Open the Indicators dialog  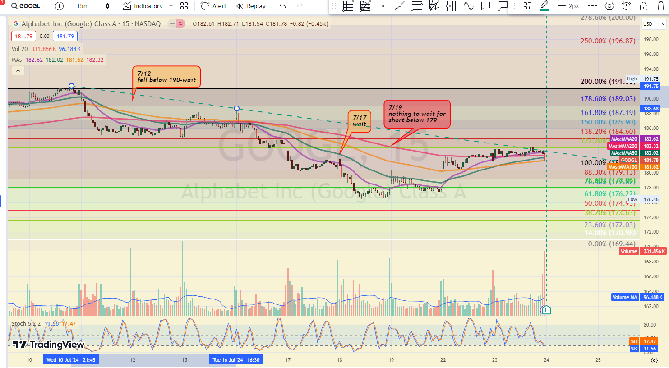(x=143, y=6)
